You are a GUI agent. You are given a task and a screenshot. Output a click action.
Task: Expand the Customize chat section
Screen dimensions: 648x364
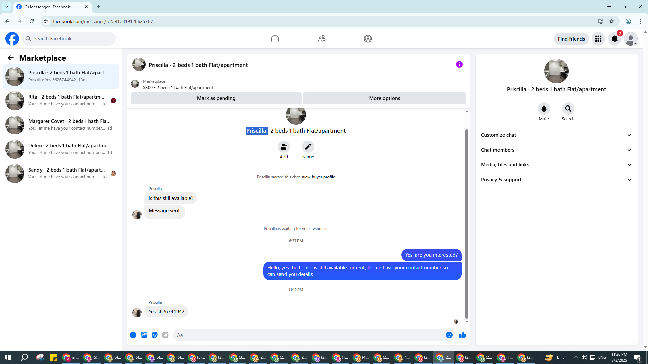[x=556, y=135]
